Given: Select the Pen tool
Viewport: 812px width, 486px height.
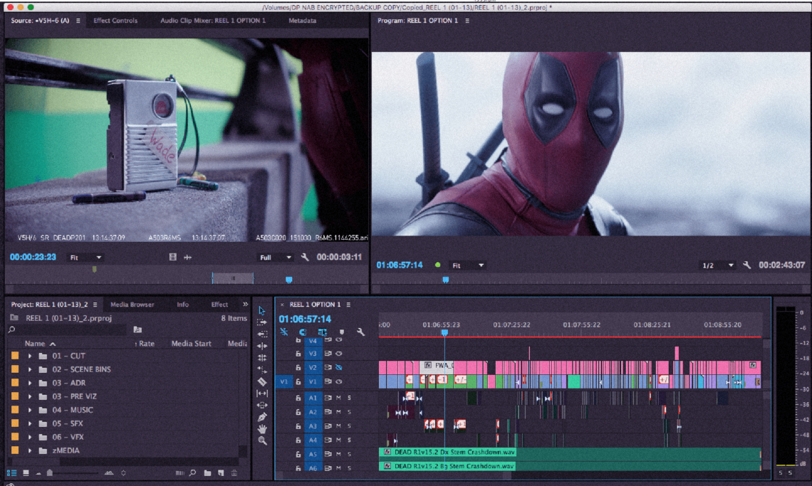Looking at the screenshot, I should tap(262, 417).
